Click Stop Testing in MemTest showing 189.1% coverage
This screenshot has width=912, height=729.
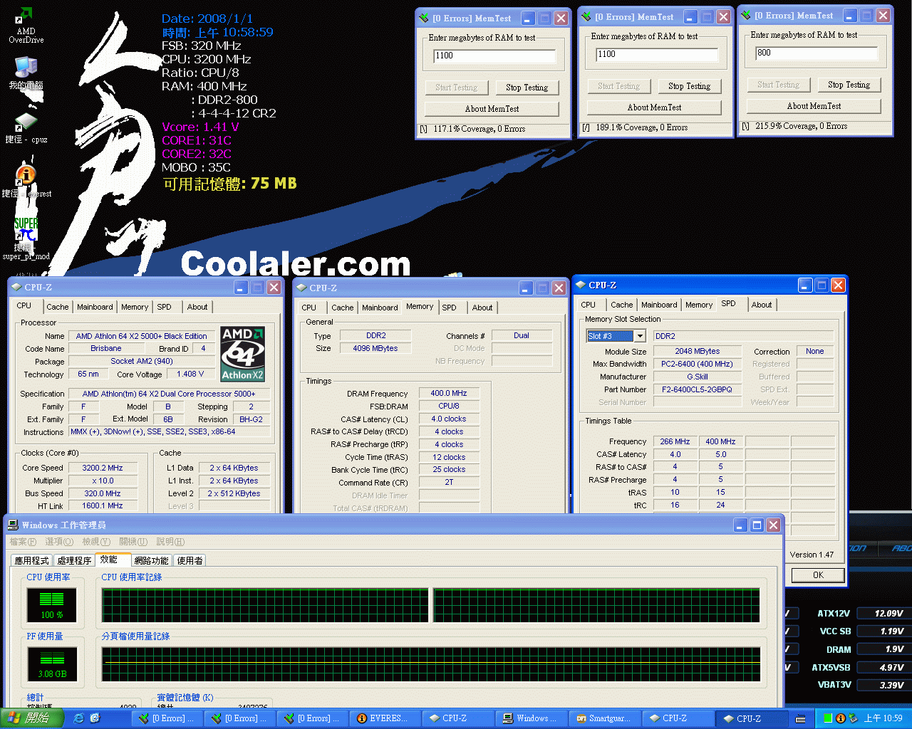[x=690, y=86]
